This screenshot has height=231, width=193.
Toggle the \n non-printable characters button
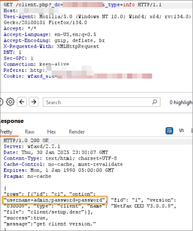click(x=181, y=130)
